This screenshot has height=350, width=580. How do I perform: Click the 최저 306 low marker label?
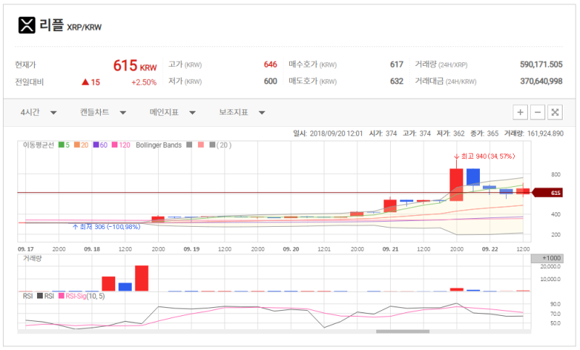click(106, 227)
